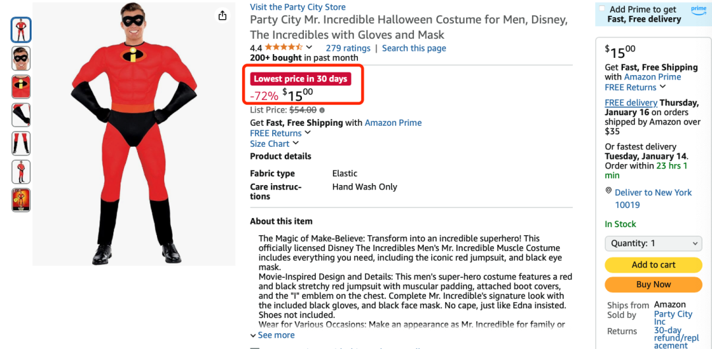The width and height of the screenshot is (712, 349).
Task: Click the List Price info icon
Action: (x=322, y=110)
